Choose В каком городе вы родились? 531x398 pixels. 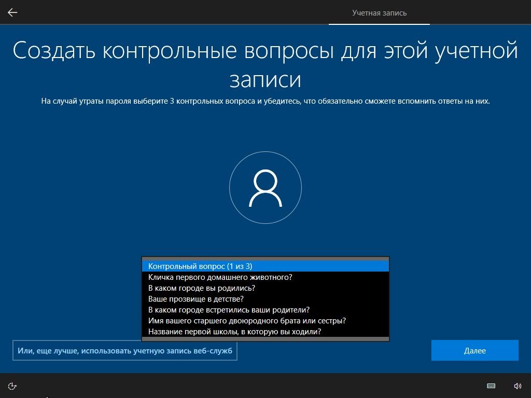(265, 288)
